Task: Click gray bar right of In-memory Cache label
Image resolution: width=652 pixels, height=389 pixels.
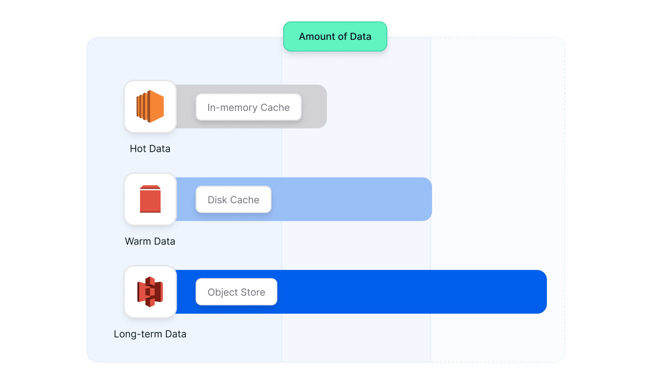Action: (x=314, y=106)
